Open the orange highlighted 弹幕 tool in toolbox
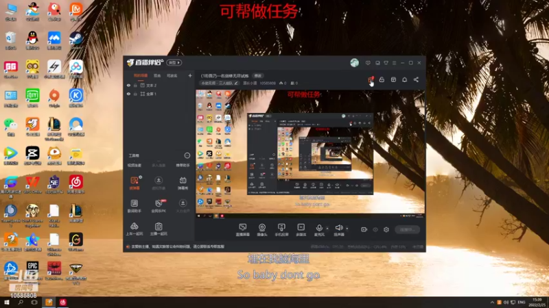Viewport: 549px width, 308px height. pyautogui.click(x=135, y=183)
